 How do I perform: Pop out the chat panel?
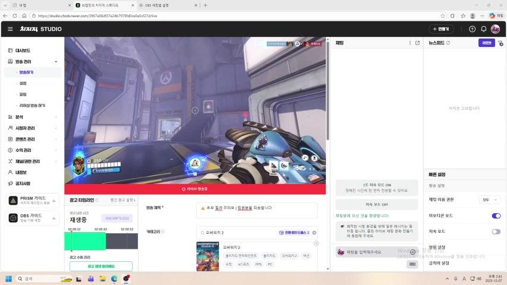417,43
